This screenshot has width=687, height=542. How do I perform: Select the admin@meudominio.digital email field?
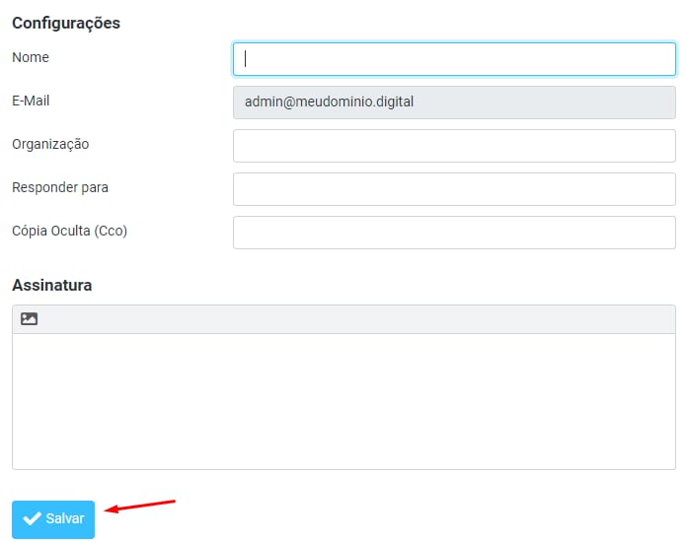454,102
